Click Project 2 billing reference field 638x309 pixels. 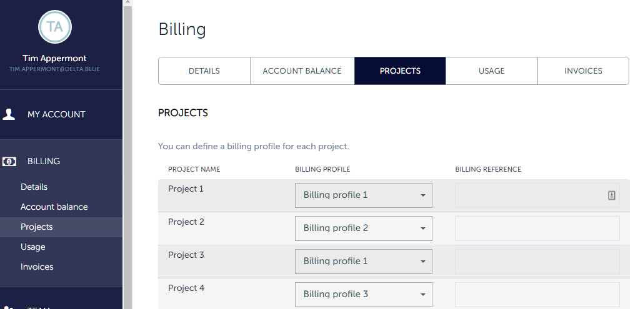pyautogui.click(x=537, y=228)
